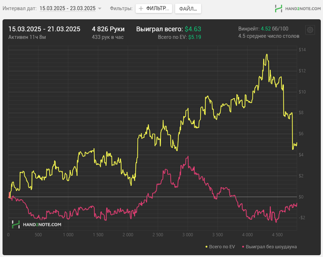The width and height of the screenshot is (323, 257).
Task: Click the Активен 11ч 8м activity text
Action: tap(27, 37)
